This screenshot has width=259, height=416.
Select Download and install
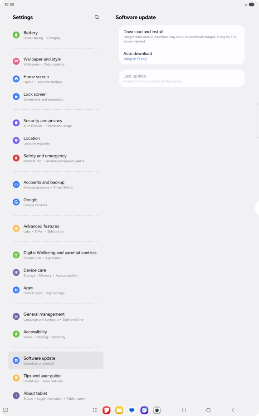point(182,36)
